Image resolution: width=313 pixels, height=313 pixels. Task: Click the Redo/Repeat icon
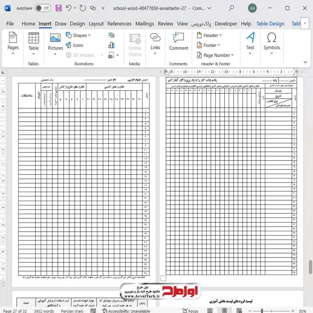(83, 8)
